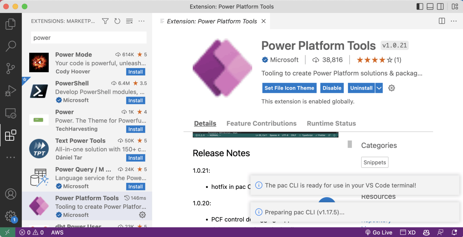Open Views and More Actions for Extensions
This screenshot has height=237, width=463.
click(141, 21)
